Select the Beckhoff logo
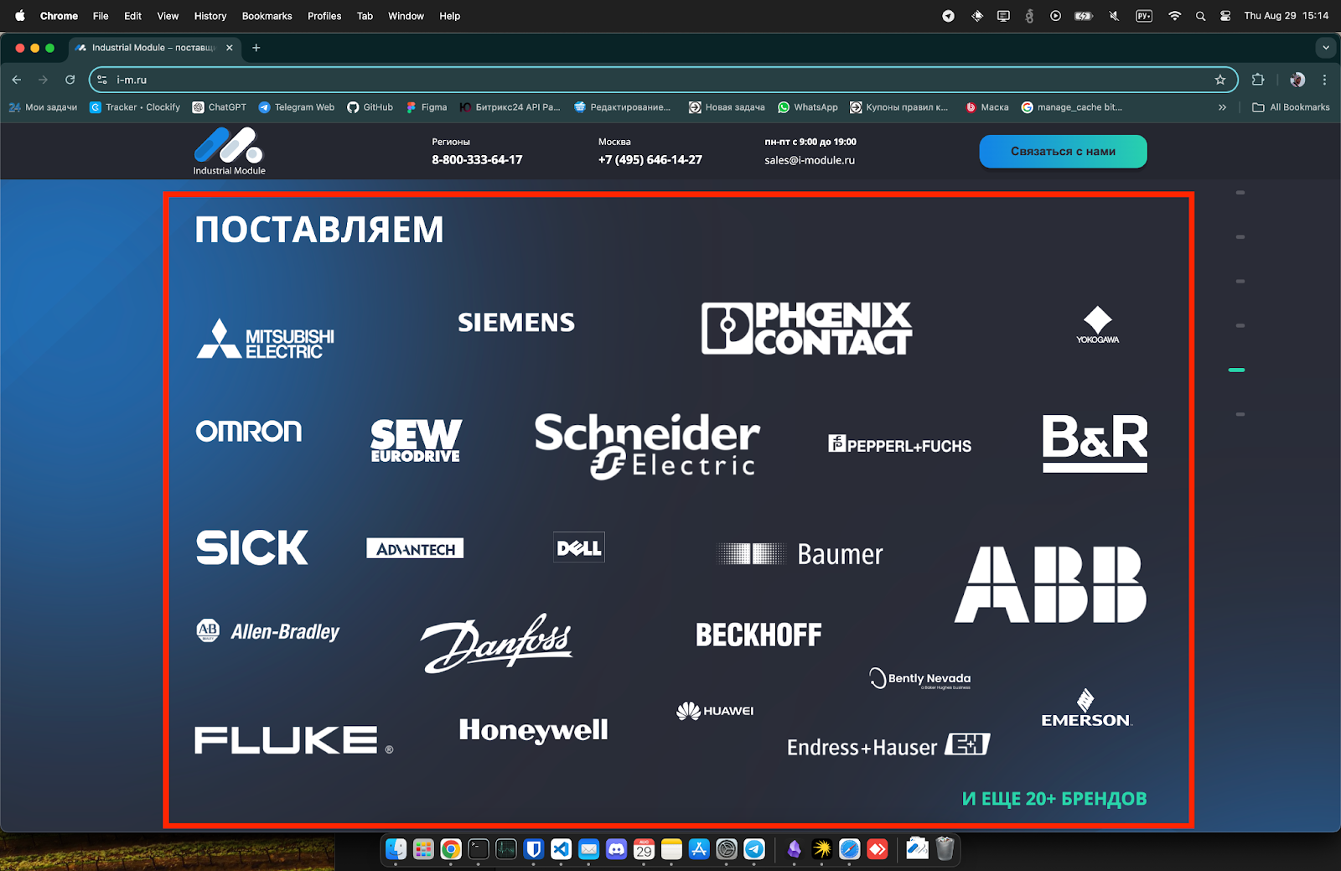The image size is (1341, 871). pyautogui.click(x=759, y=635)
